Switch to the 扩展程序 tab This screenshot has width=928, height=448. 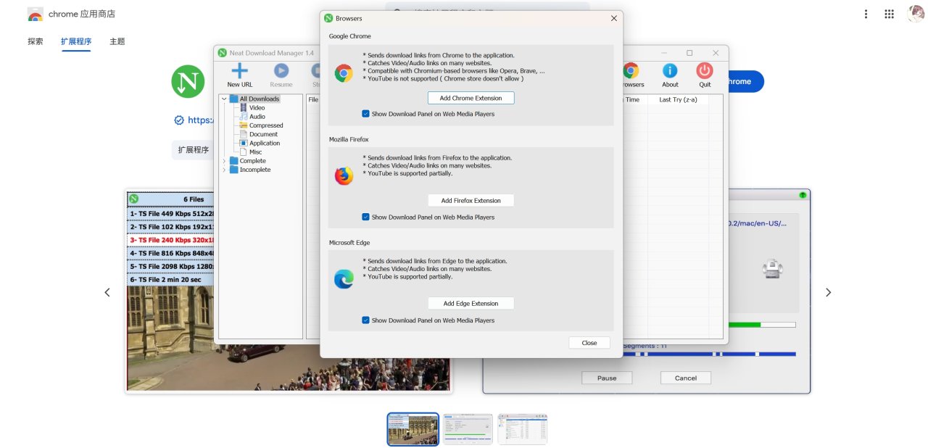click(x=76, y=41)
